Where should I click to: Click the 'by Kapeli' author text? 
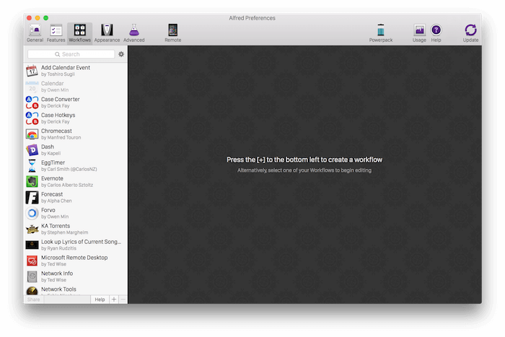click(x=51, y=154)
